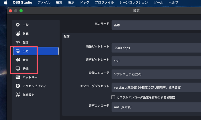The image size is (201, 120).
Task: Click the speaker icon for 音声
Action: [x=18, y=60]
